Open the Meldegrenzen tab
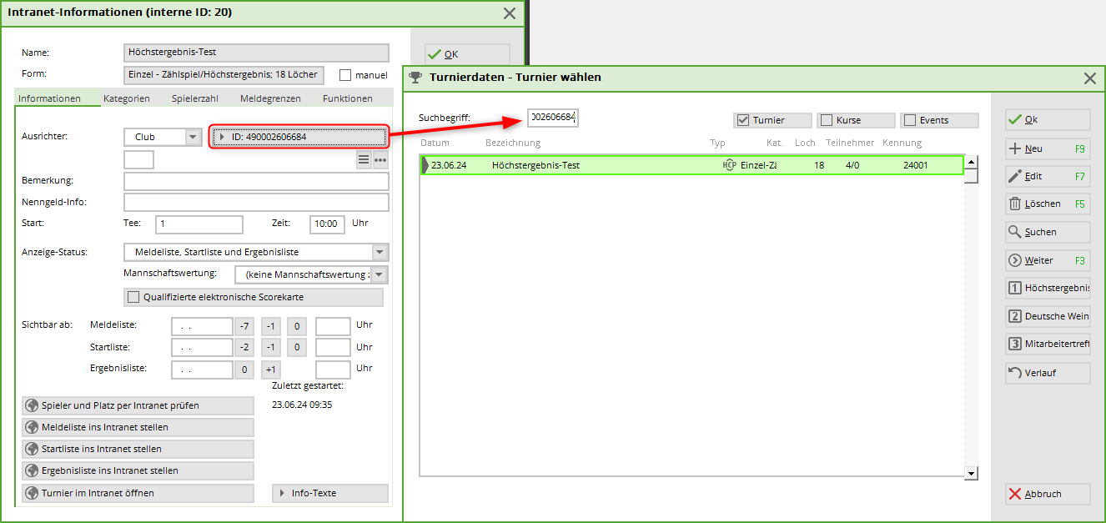The width and height of the screenshot is (1106, 523). 270,98
